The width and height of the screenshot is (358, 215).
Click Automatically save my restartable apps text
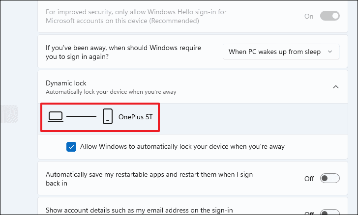149,179
